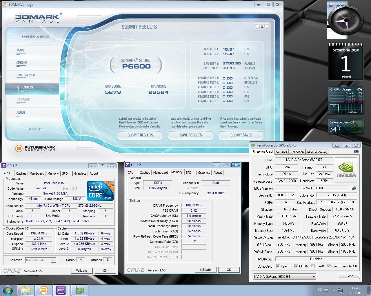Click the calendar gadget showing octombrie 2010
This screenshot has height=296, width=371.
[345, 62]
